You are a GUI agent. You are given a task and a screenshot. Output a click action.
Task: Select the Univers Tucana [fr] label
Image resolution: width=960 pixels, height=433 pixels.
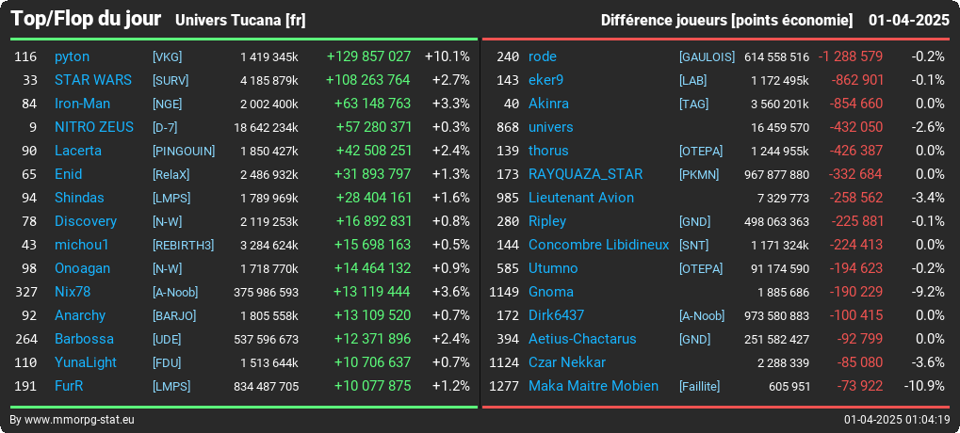click(240, 21)
